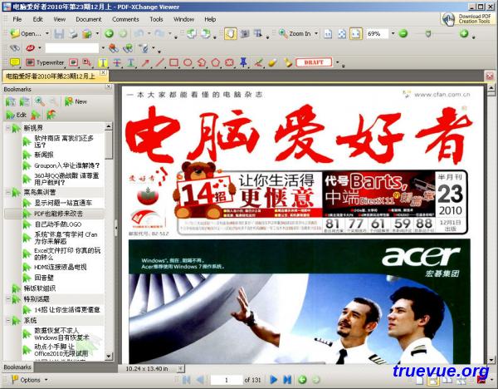Select the Polygon drawing tool
Image resolution: width=498 pixels, height=389 pixels.
click(216, 62)
